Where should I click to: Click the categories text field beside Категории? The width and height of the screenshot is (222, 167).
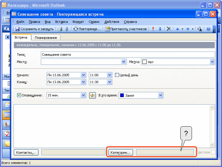click(x=165, y=152)
